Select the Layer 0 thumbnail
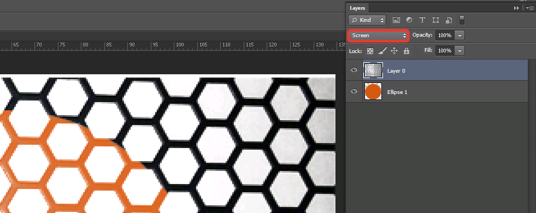The height and width of the screenshot is (213, 536). tap(373, 70)
